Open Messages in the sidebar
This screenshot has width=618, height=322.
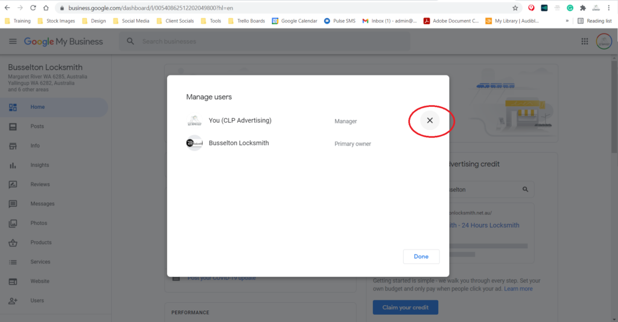point(54,204)
